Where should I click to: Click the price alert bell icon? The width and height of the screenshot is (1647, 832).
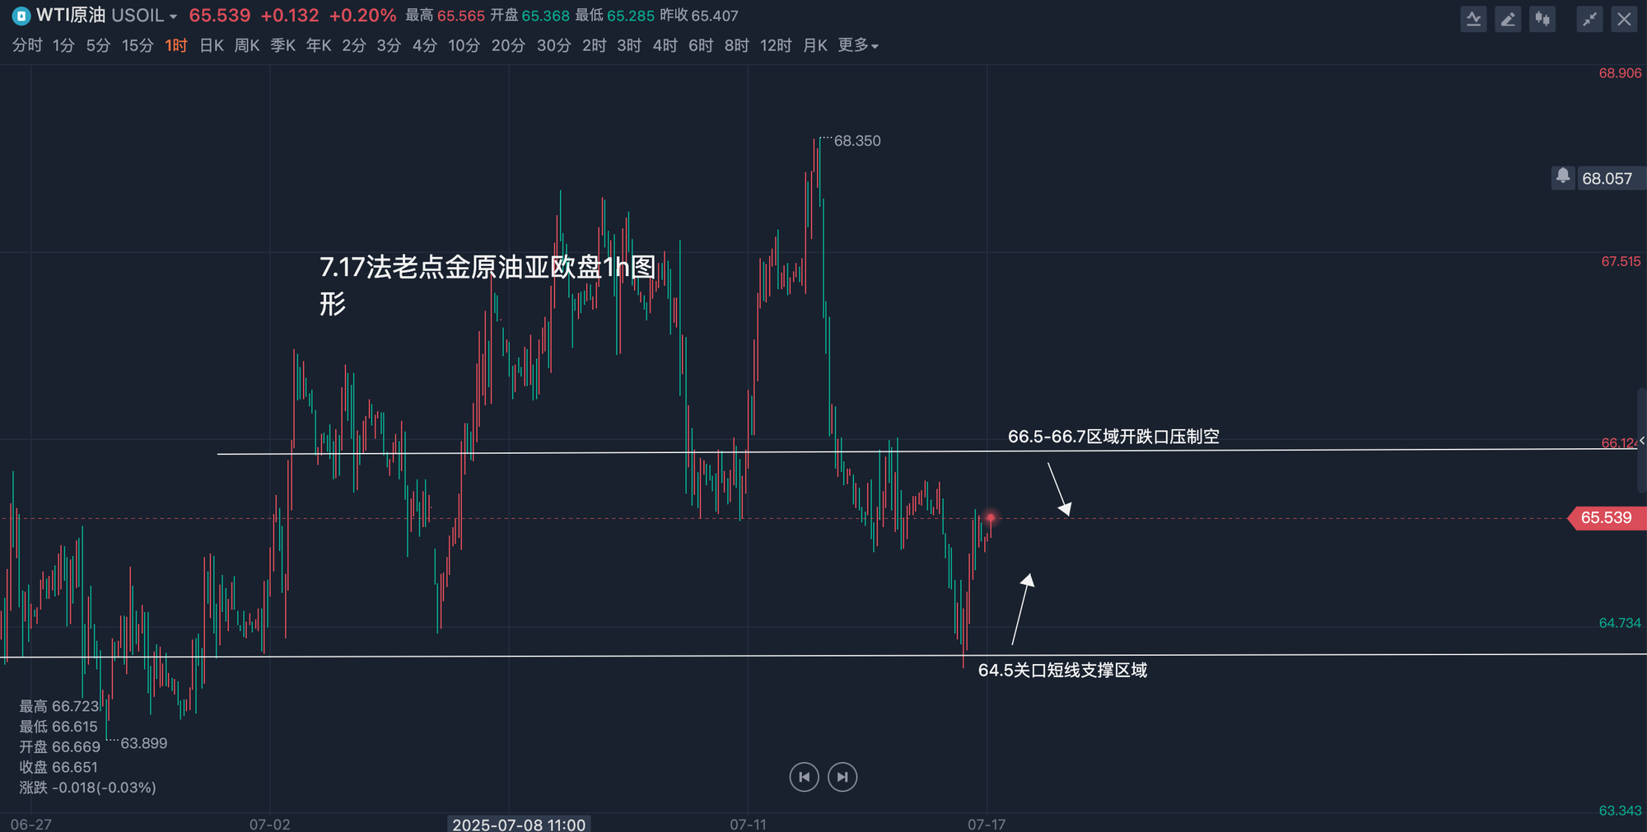[1563, 176]
